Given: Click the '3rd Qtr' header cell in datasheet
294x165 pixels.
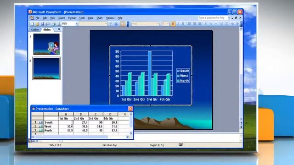Looking at the screenshot, I should [96, 118].
